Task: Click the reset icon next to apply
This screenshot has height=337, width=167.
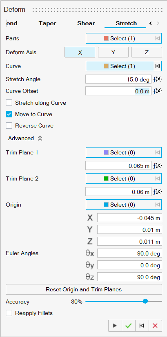Action: point(142,326)
